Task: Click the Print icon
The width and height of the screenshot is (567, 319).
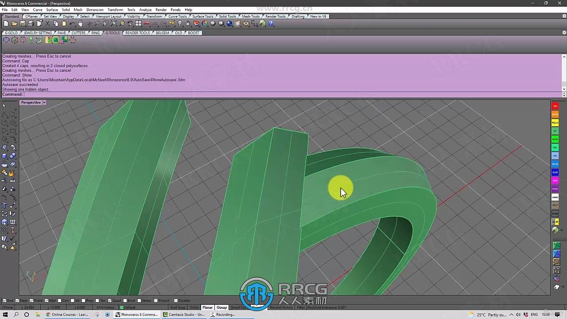Action: point(31,23)
